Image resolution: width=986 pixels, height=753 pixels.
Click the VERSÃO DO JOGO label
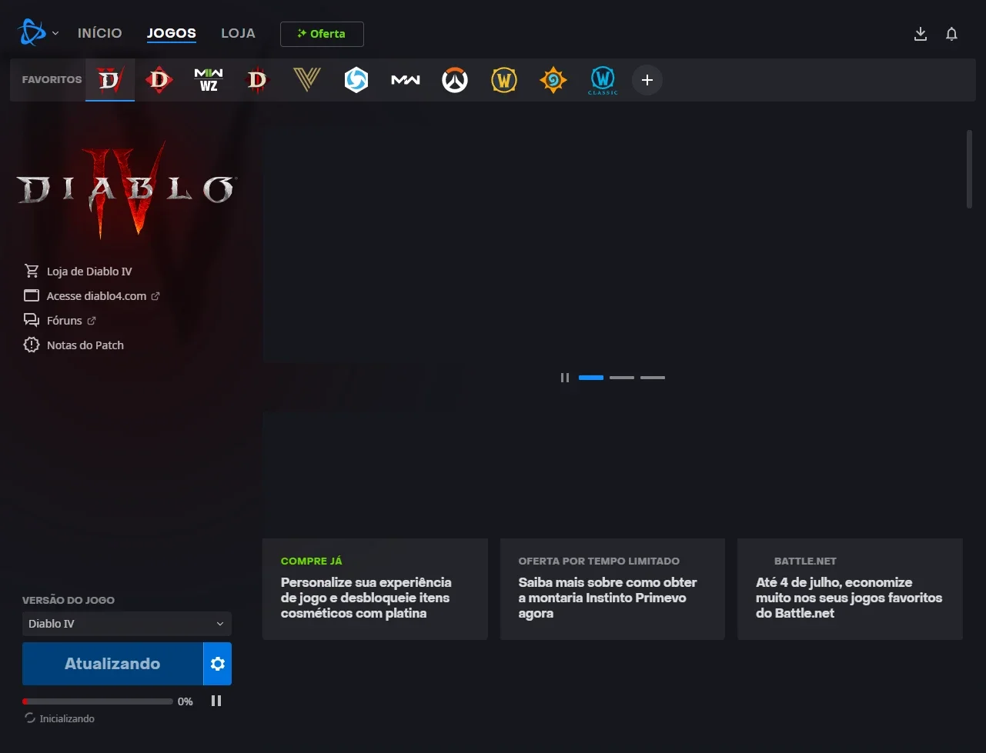[69, 600]
